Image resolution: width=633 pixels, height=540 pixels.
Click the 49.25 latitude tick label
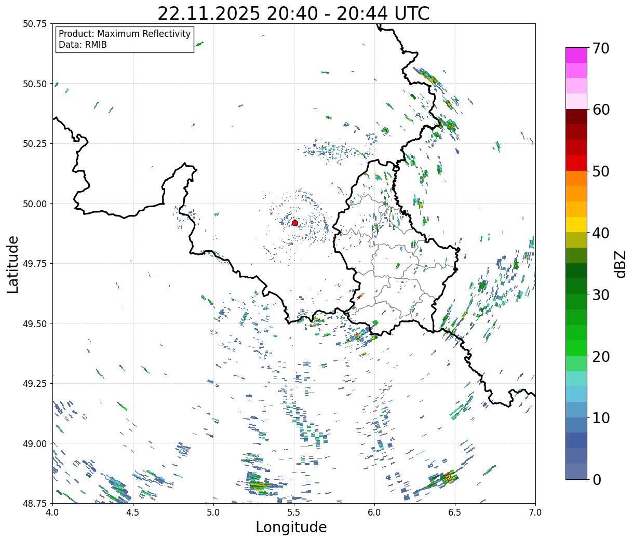[x=35, y=384]
